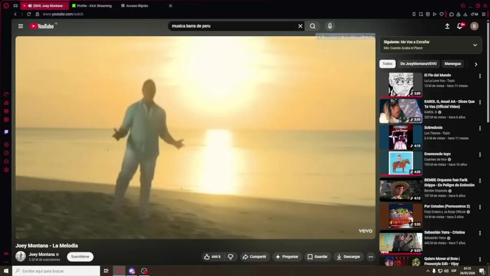Image resolution: width=490 pixels, height=276 pixels.
Task: Show more filter chips with the arrow
Action: 476,64
